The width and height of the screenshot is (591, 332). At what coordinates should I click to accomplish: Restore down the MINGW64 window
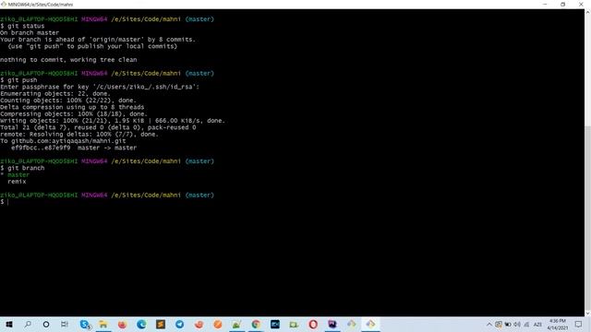click(562, 4)
